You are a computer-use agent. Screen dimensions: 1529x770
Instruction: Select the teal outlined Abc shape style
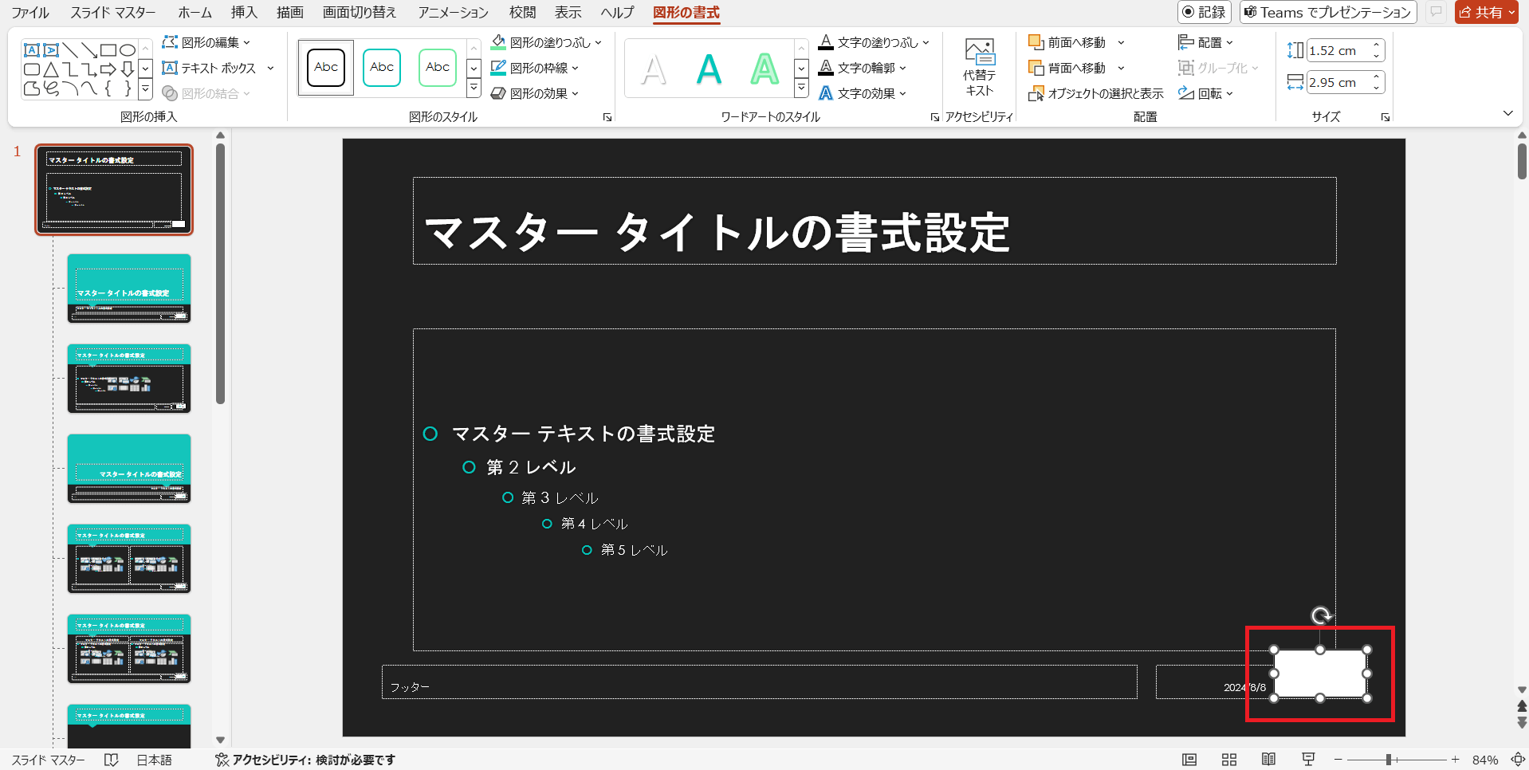click(382, 68)
